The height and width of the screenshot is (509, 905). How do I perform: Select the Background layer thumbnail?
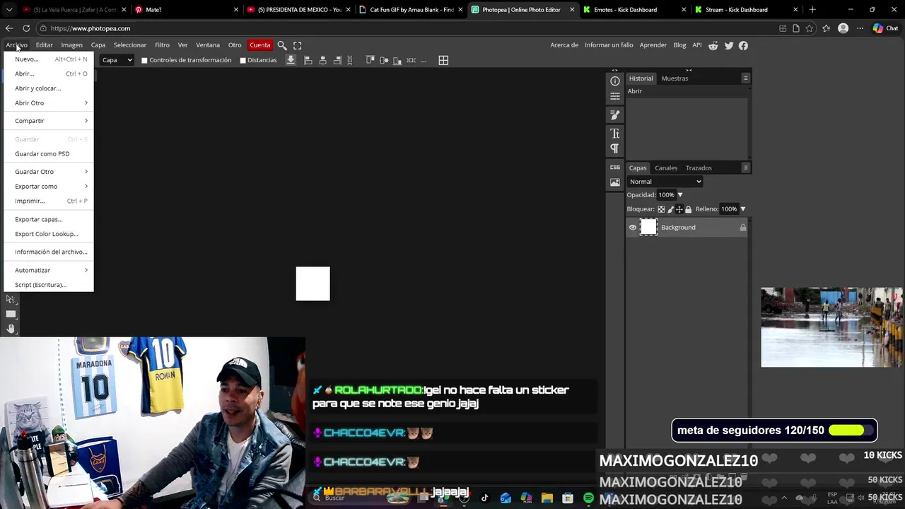(648, 228)
